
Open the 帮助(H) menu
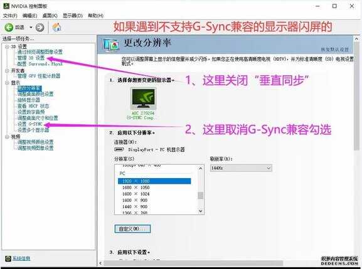click(x=95, y=16)
